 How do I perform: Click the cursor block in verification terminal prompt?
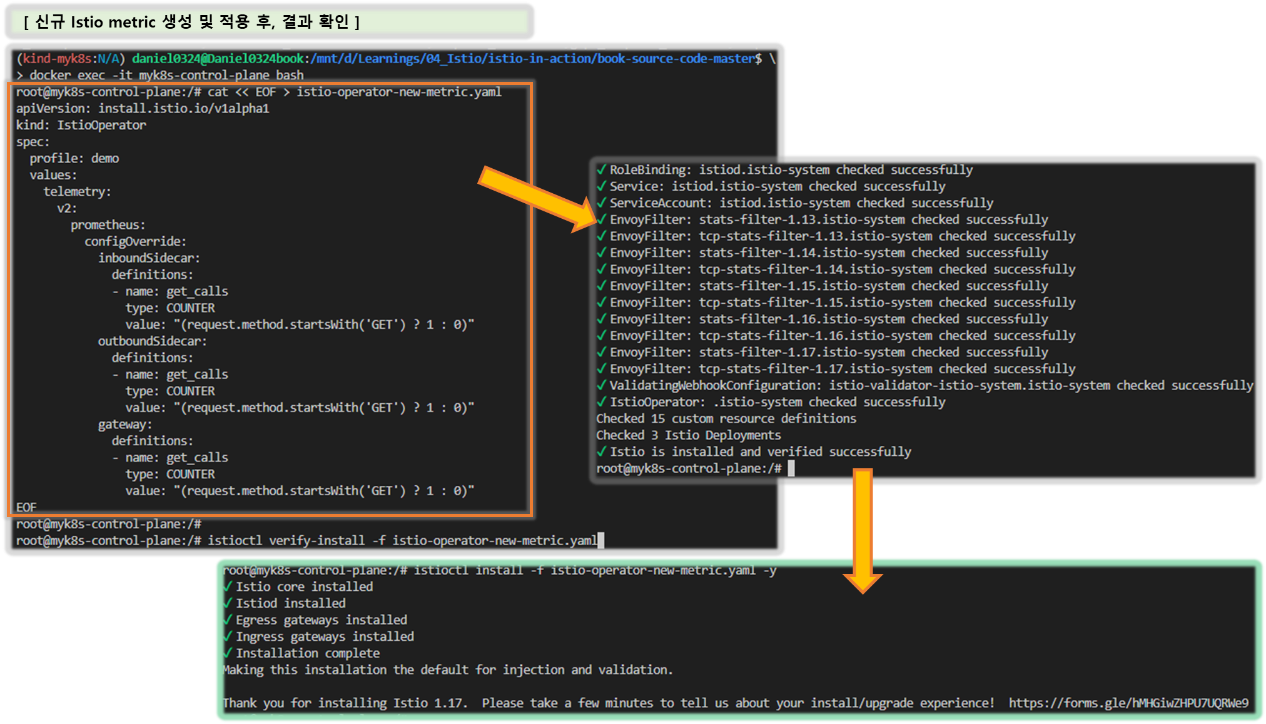pos(791,468)
